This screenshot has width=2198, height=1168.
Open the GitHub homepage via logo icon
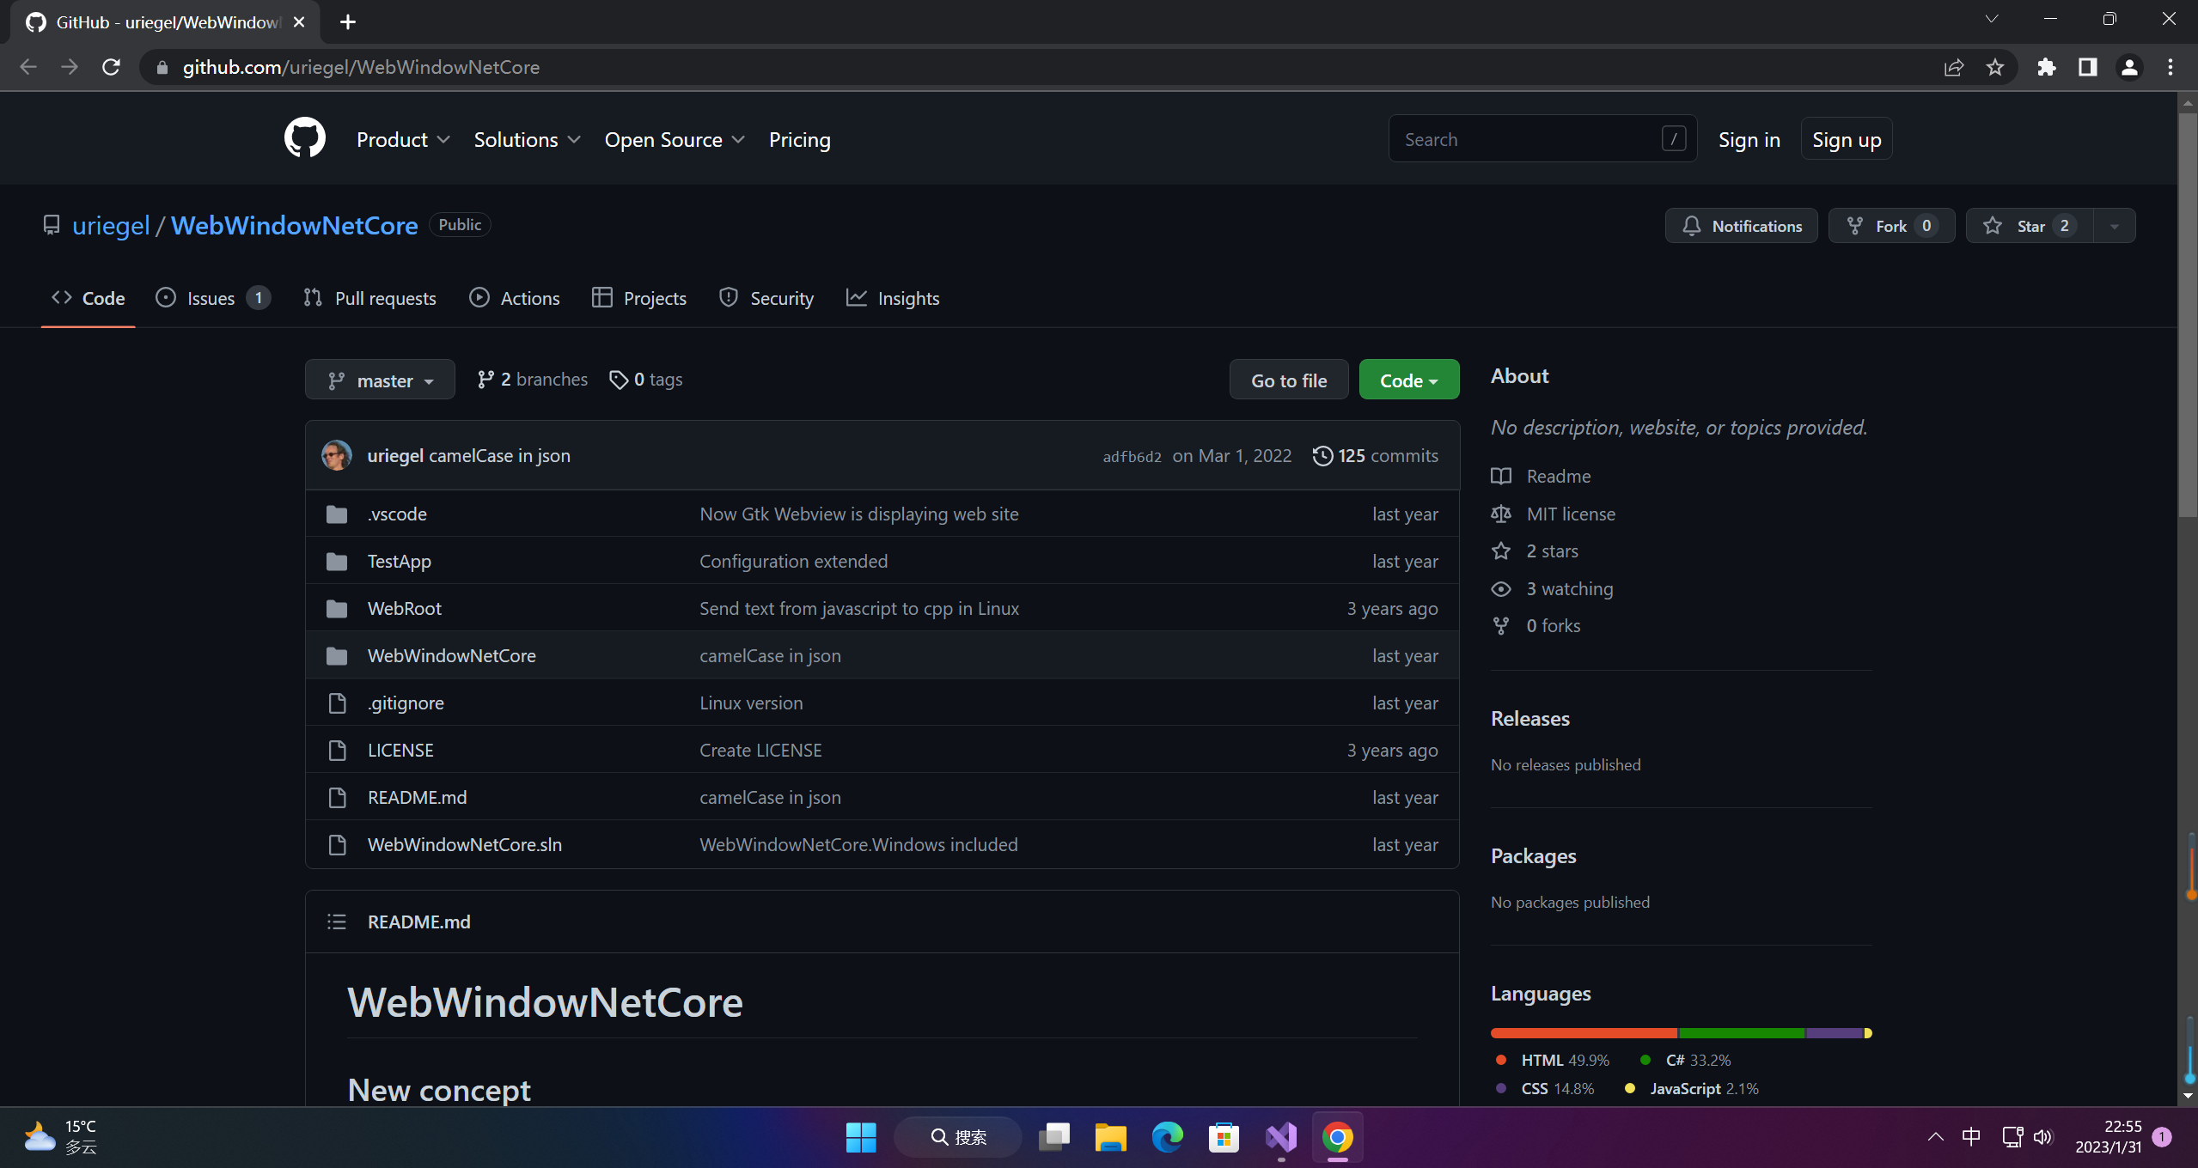click(x=305, y=137)
